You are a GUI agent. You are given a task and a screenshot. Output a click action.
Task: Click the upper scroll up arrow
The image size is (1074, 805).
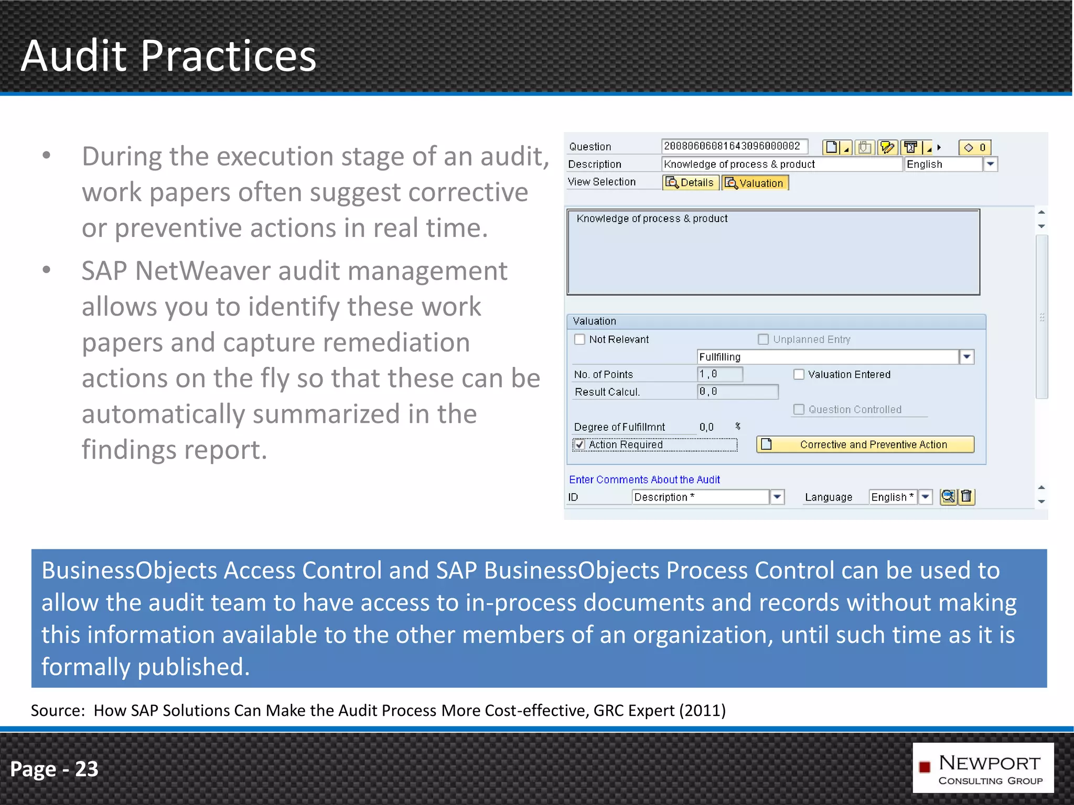click(1041, 213)
